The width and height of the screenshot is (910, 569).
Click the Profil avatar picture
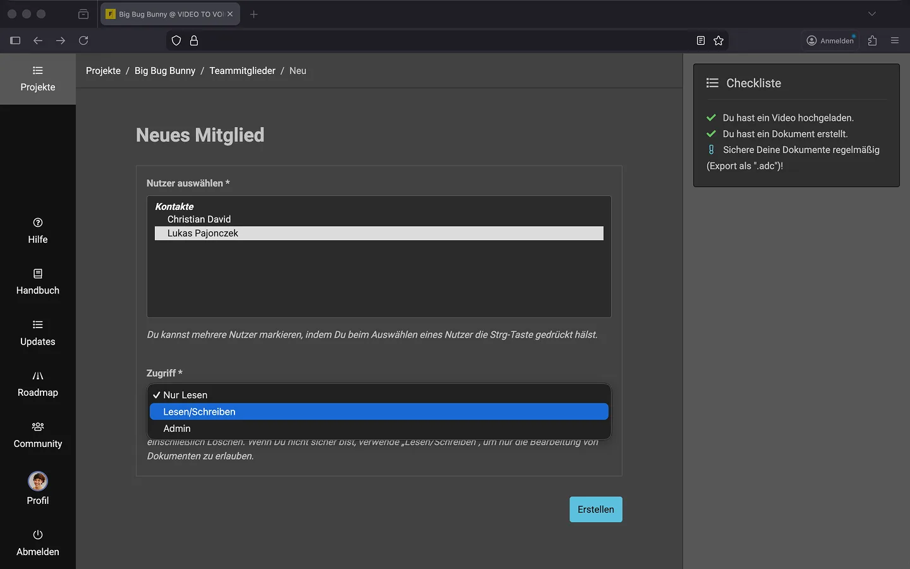point(38,481)
